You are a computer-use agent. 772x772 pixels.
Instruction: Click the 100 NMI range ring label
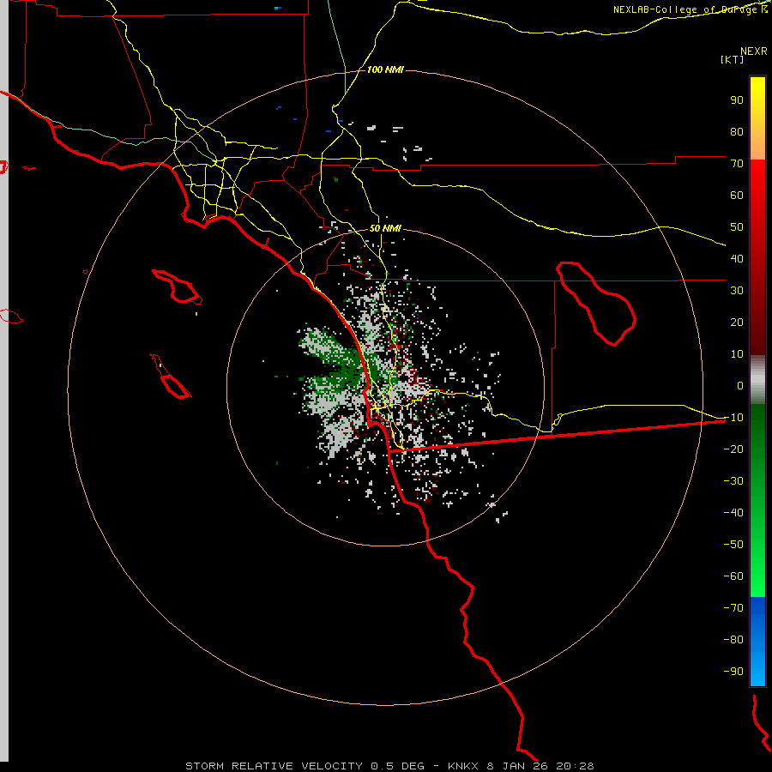385,69
